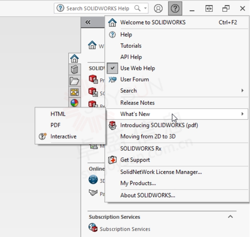Click the split window arrows button
This screenshot has height=237, width=250.
[209, 8]
